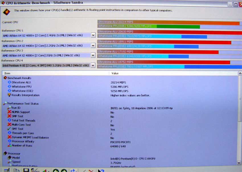Click the Processor group icon
The image size is (242, 172).
5,153
